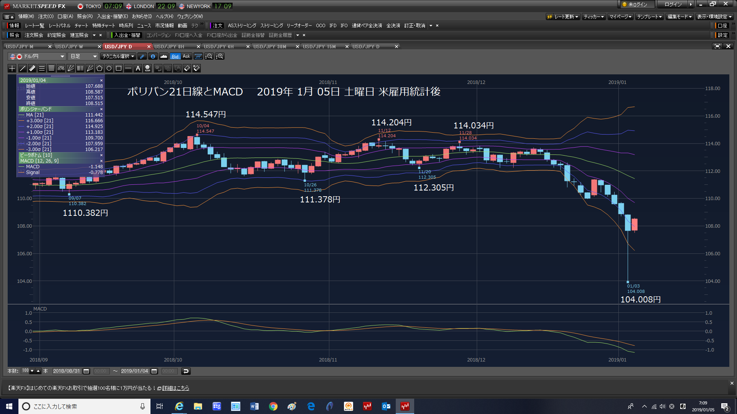Click the 全決済 button
The width and height of the screenshot is (737, 414).
tap(393, 26)
